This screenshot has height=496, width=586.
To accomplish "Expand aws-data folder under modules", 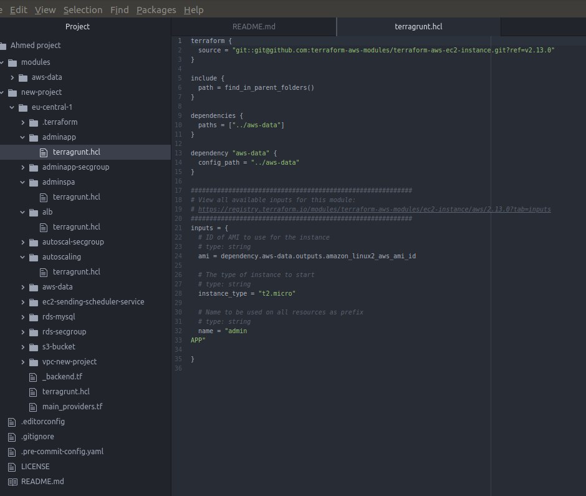I will (12, 77).
